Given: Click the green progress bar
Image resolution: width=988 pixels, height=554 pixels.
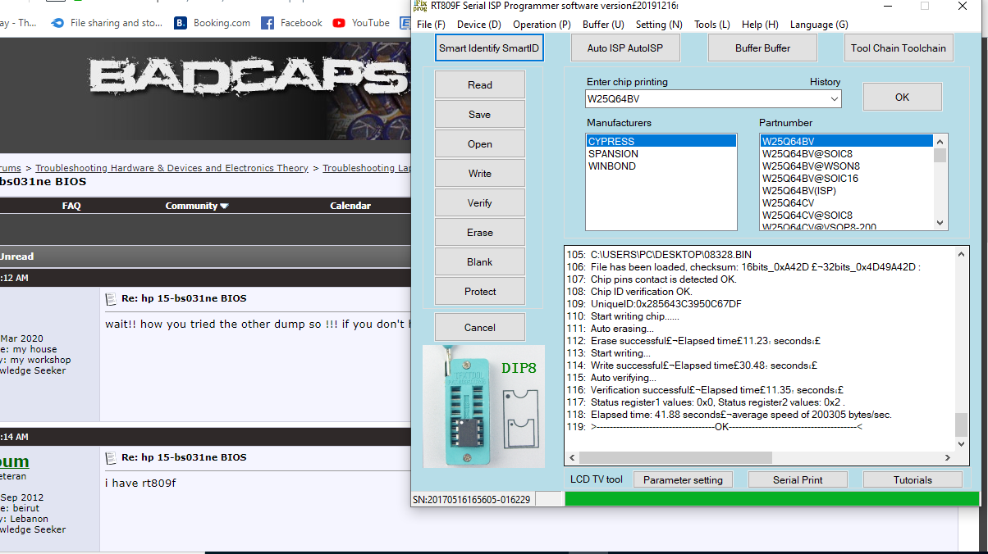Looking at the screenshot, I should point(771,498).
